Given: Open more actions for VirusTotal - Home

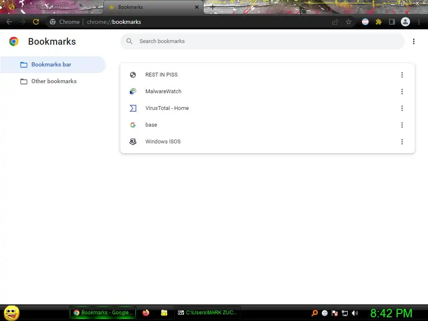Looking at the screenshot, I should click(x=402, y=108).
